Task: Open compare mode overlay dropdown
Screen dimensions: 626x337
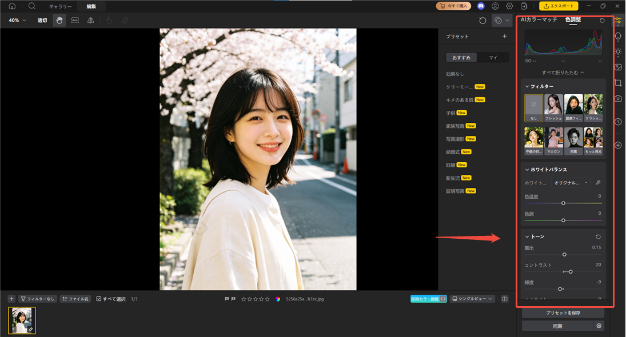Action: click(502, 21)
